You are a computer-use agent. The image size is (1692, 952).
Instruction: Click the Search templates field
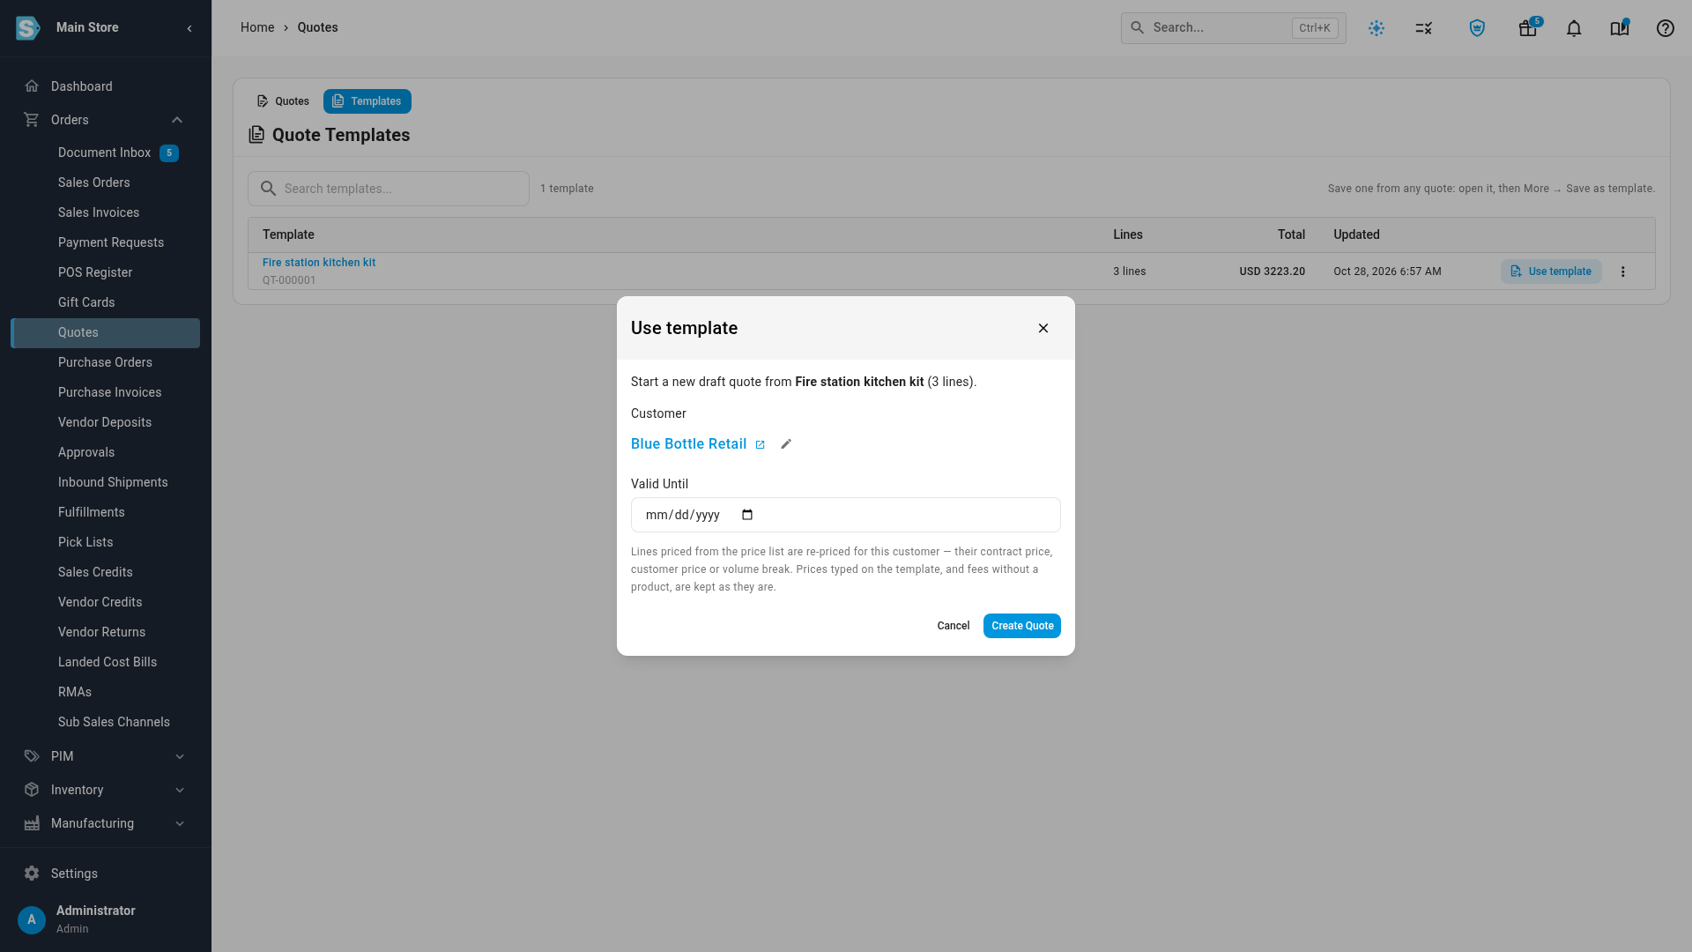[389, 189]
